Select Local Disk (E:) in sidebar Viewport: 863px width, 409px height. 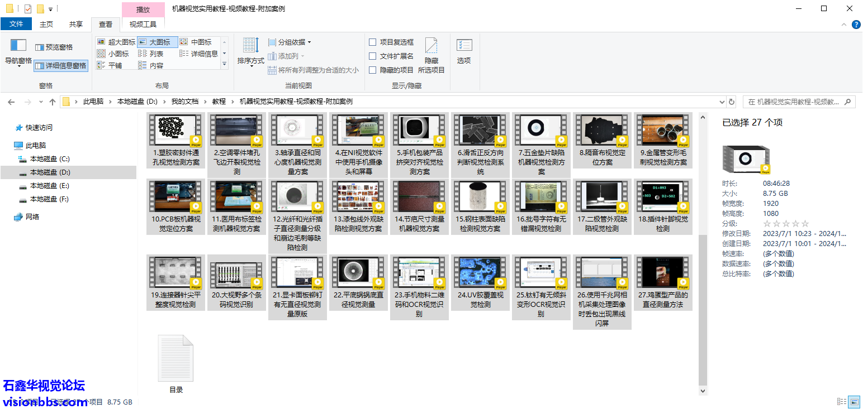[49, 186]
